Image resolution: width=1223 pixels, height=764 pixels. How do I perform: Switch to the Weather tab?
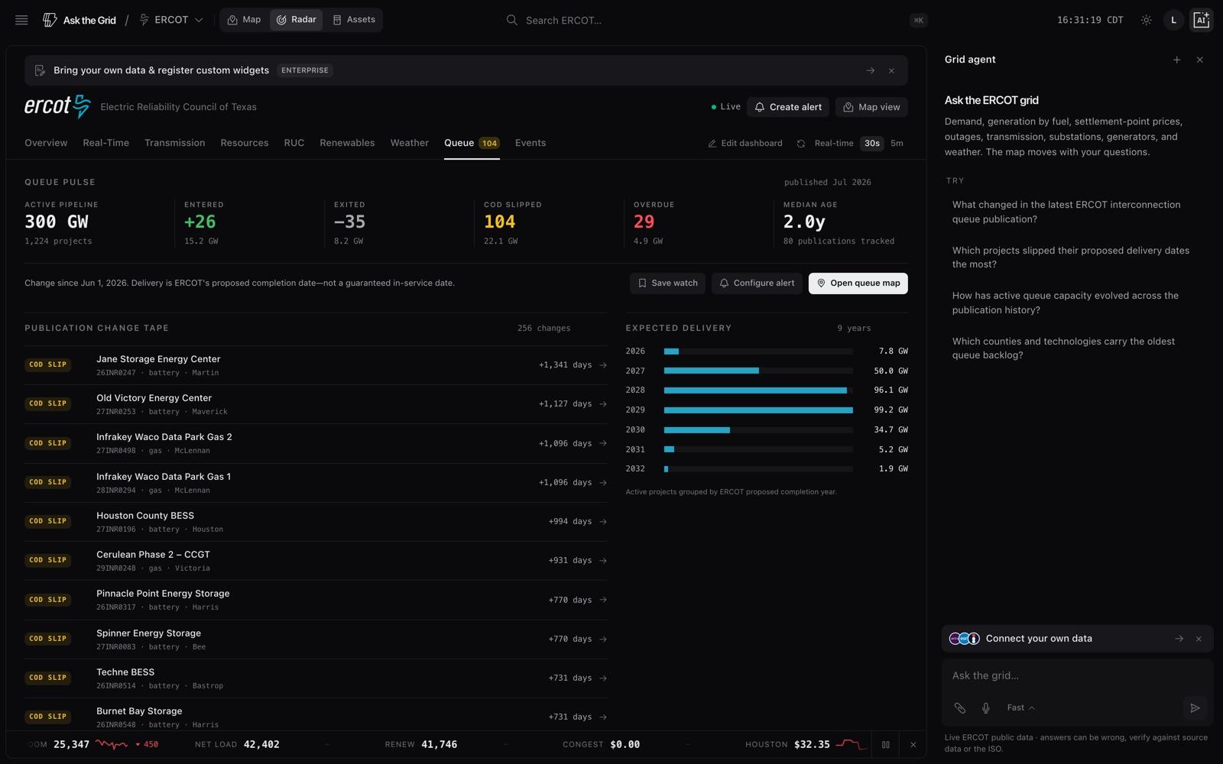pyautogui.click(x=410, y=143)
